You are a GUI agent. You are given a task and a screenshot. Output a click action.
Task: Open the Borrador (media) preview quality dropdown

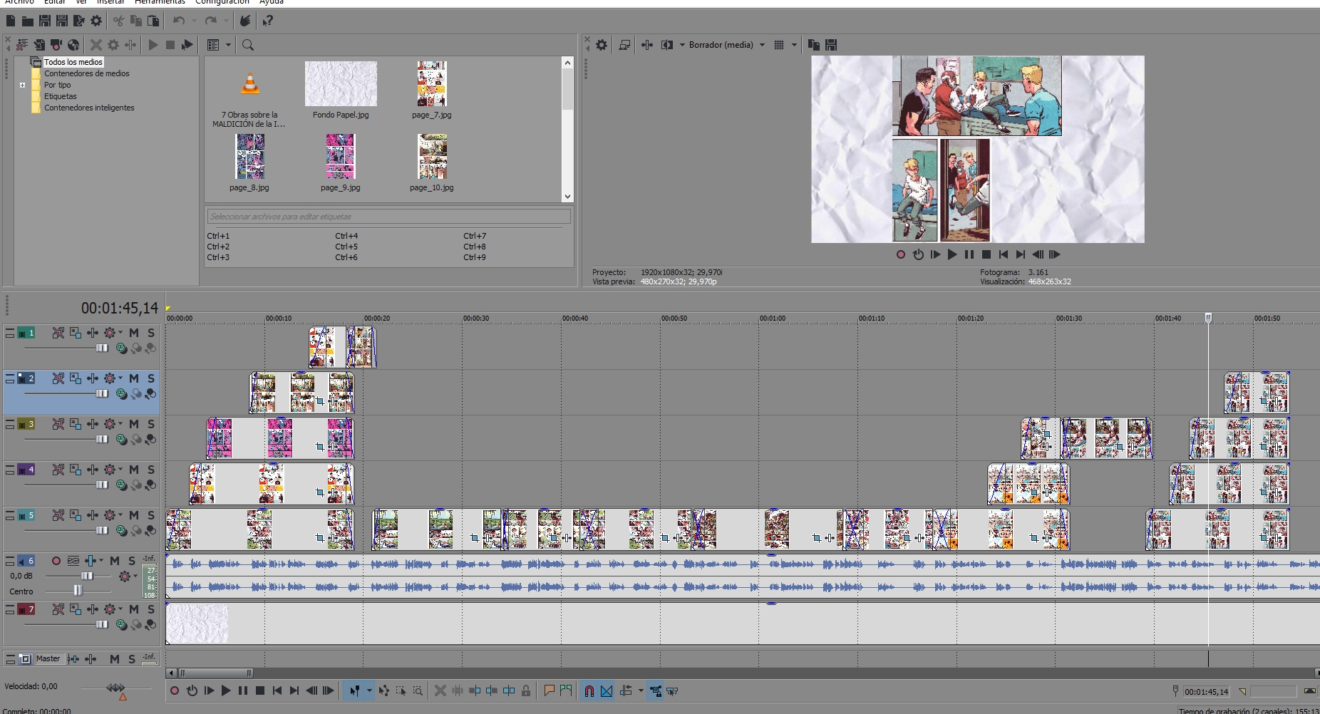762,45
